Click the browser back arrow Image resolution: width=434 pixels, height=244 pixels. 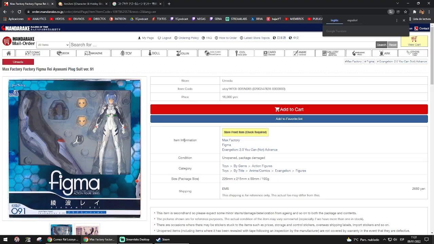click(5, 12)
